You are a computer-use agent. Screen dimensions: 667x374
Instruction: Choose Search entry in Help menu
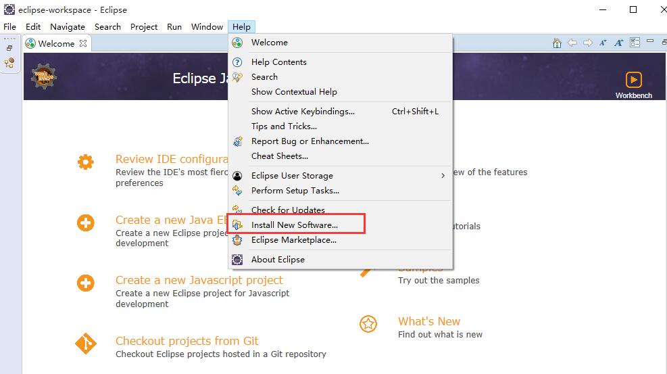(341, 77)
